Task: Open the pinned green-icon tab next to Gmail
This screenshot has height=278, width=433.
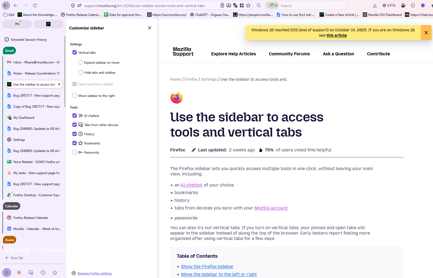Action: 48,24
